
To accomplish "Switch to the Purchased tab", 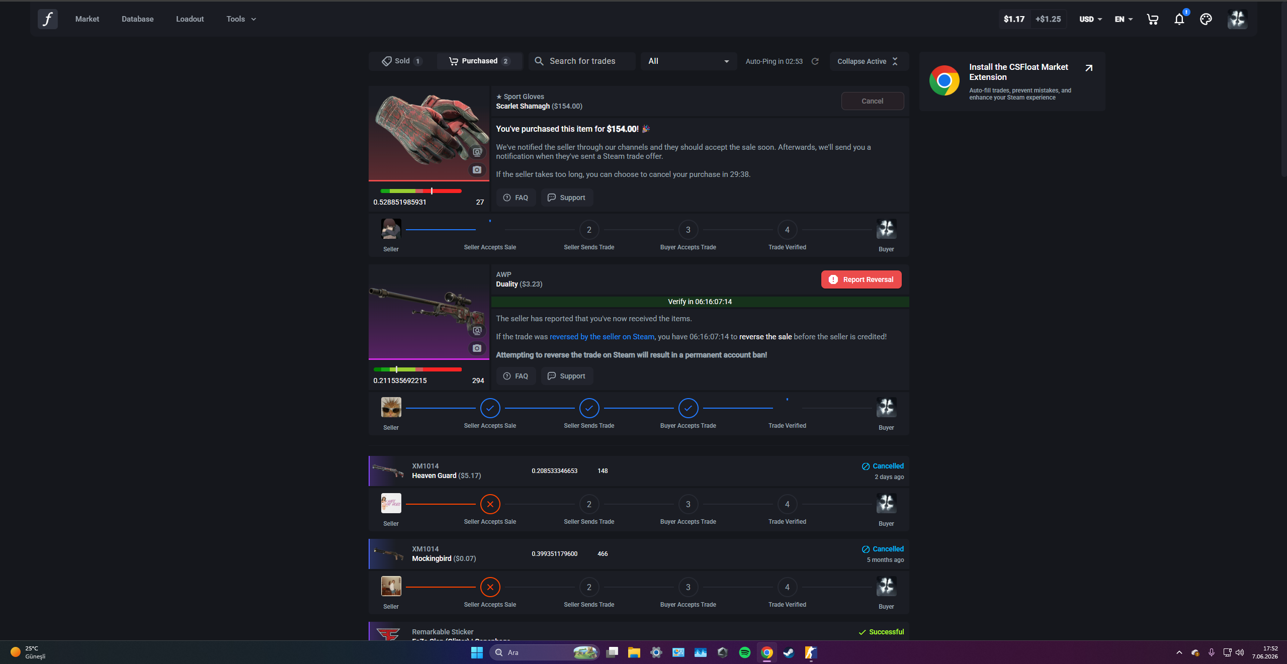I will point(479,61).
